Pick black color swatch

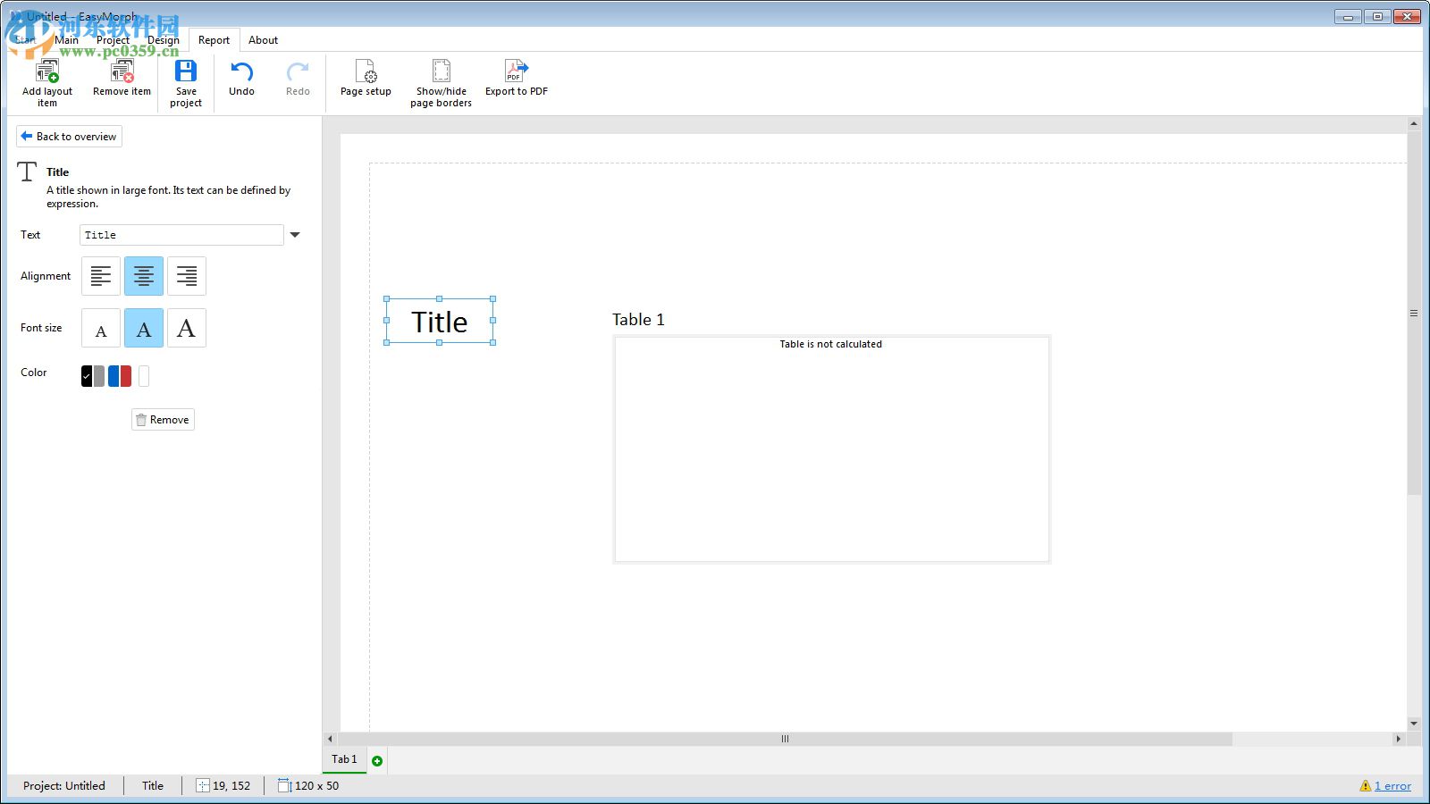(x=87, y=376)
